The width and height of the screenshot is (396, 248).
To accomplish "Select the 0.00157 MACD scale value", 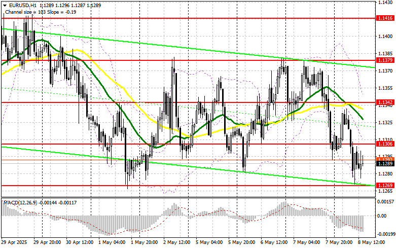I will 386,202.
